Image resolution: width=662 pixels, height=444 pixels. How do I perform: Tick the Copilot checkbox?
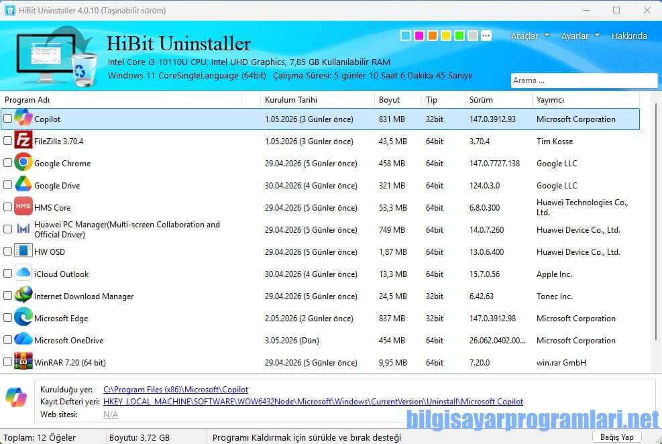7,119
